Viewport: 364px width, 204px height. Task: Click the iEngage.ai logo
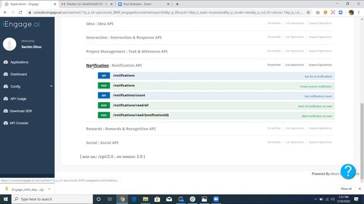[22, 24]
